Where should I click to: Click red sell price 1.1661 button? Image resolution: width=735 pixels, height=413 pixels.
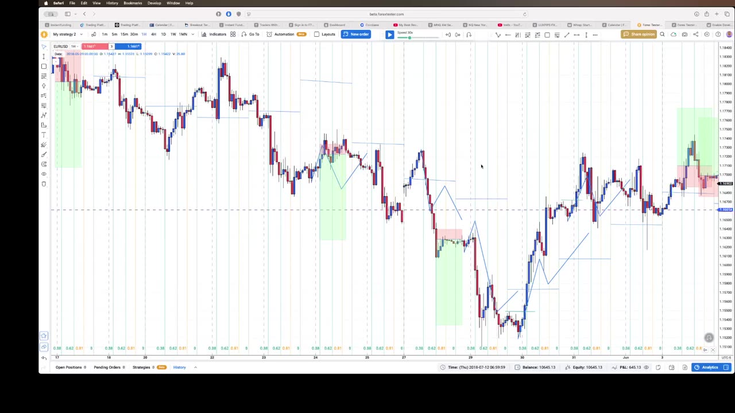tap(95, 46)
